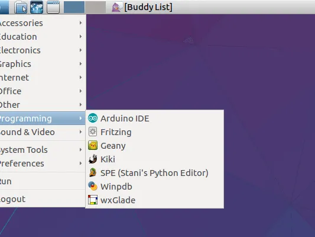Open the Internet menu category

[43, 78]
